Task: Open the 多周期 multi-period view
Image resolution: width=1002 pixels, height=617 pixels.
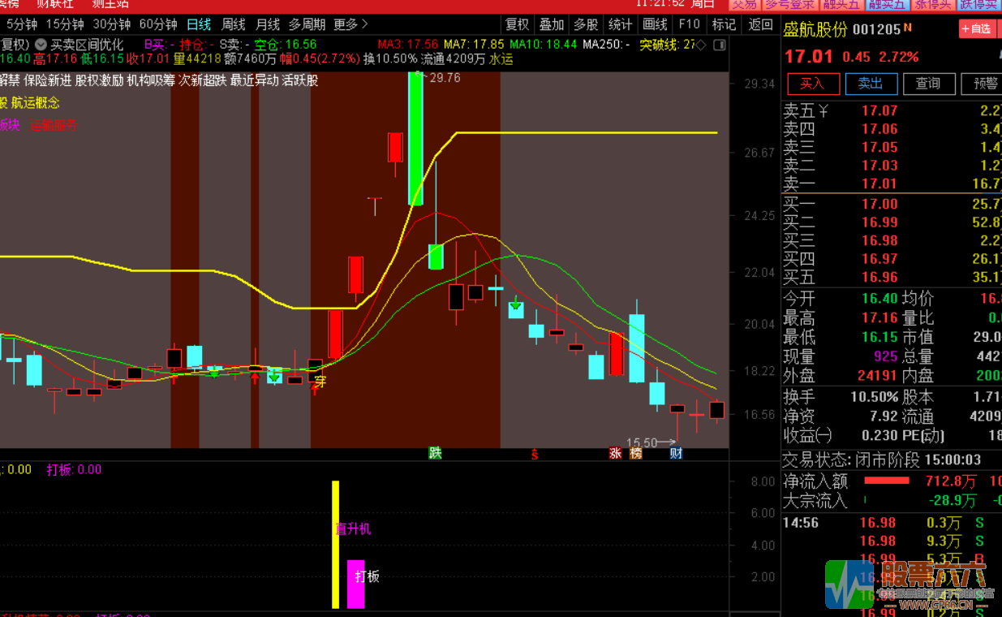Action: [307, 24]
